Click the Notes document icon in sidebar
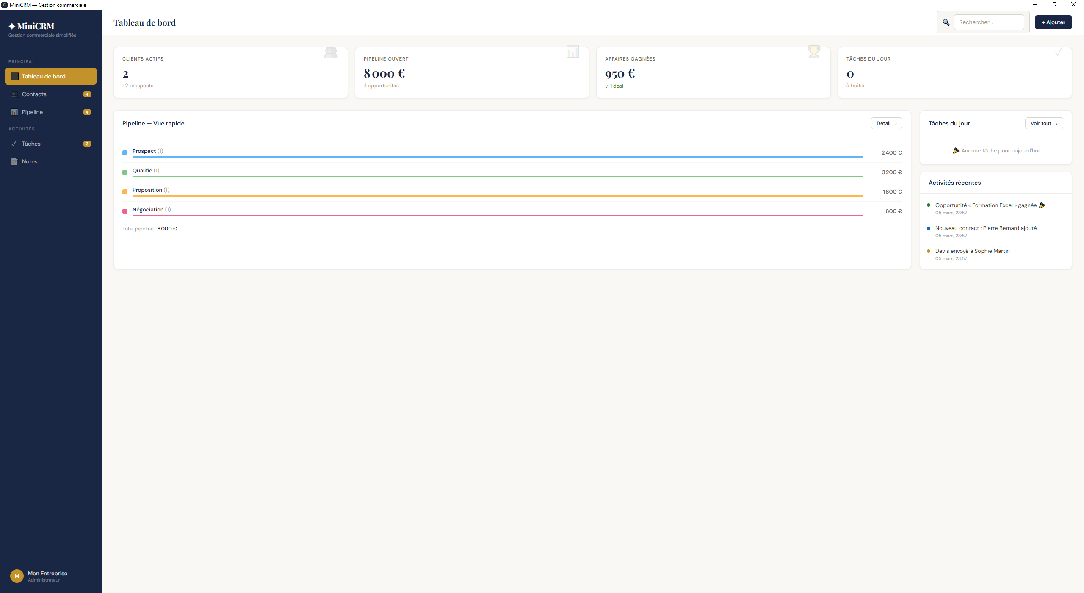Screen dimensions: 1084x593 pyautogui.click(x=14, y=162)
